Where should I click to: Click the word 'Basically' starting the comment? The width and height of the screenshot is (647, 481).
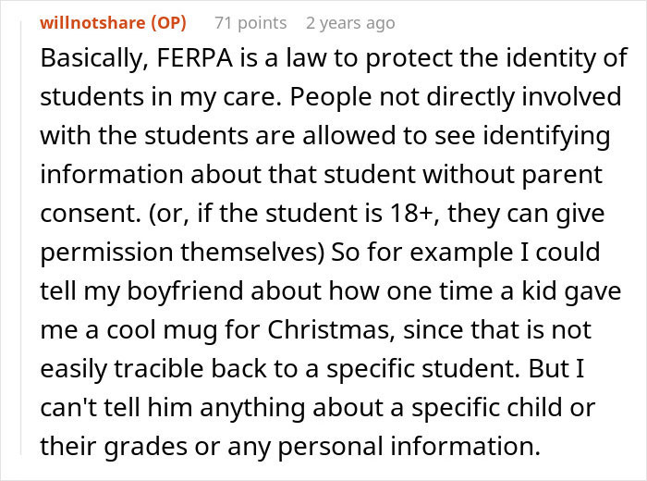pyautogui.click(x=91, y=61)
